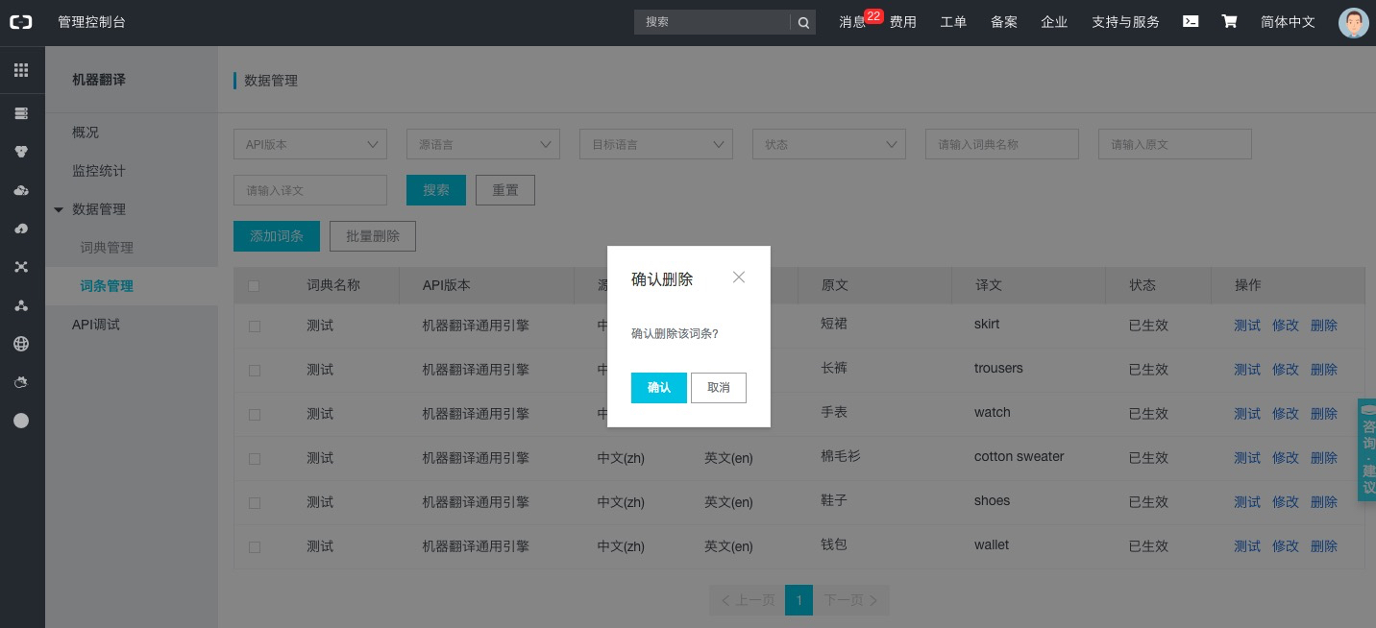Click the three-node cluster sidebar icon

point(21,305)
